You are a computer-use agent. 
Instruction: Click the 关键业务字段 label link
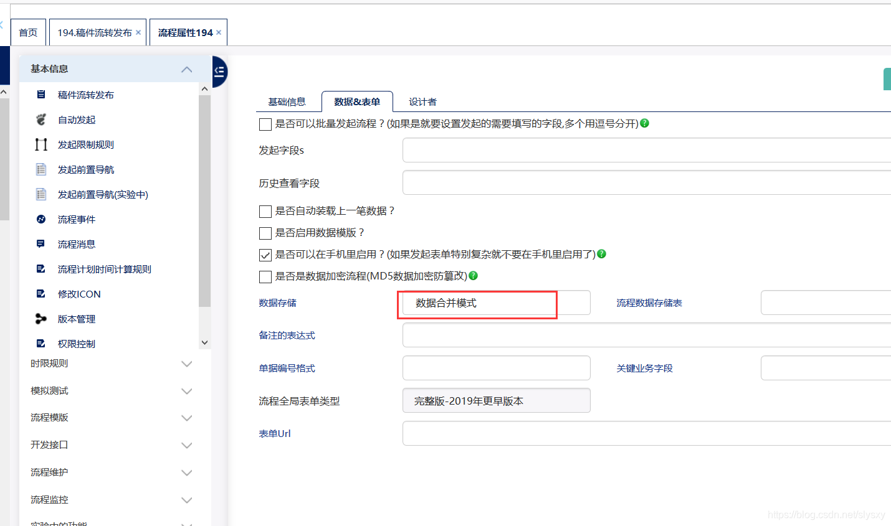[x=645, y=368]
